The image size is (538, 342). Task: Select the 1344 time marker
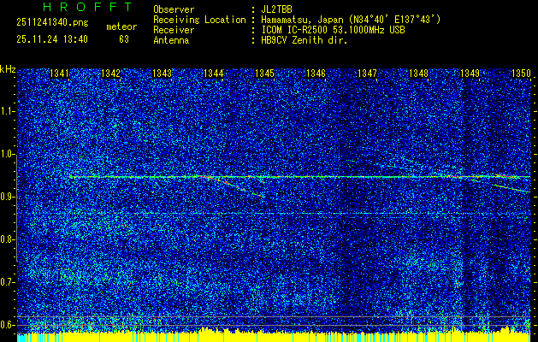click(x=214, y=74)
